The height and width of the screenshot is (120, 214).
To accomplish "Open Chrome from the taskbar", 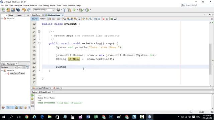I will 27,117.
